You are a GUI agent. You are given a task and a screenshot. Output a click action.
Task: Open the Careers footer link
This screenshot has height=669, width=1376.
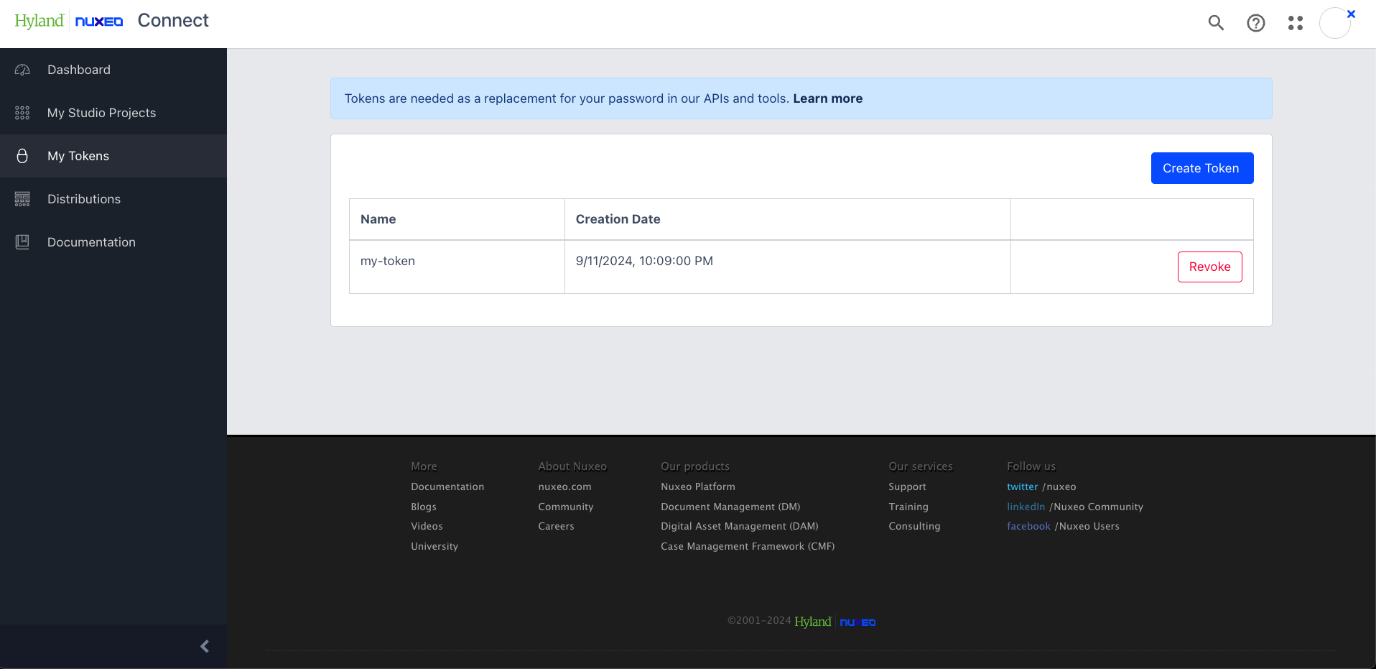click(x=556, y=526)
